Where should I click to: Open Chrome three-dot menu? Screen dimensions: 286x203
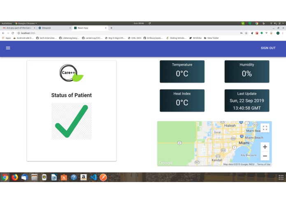click(283, 33)
